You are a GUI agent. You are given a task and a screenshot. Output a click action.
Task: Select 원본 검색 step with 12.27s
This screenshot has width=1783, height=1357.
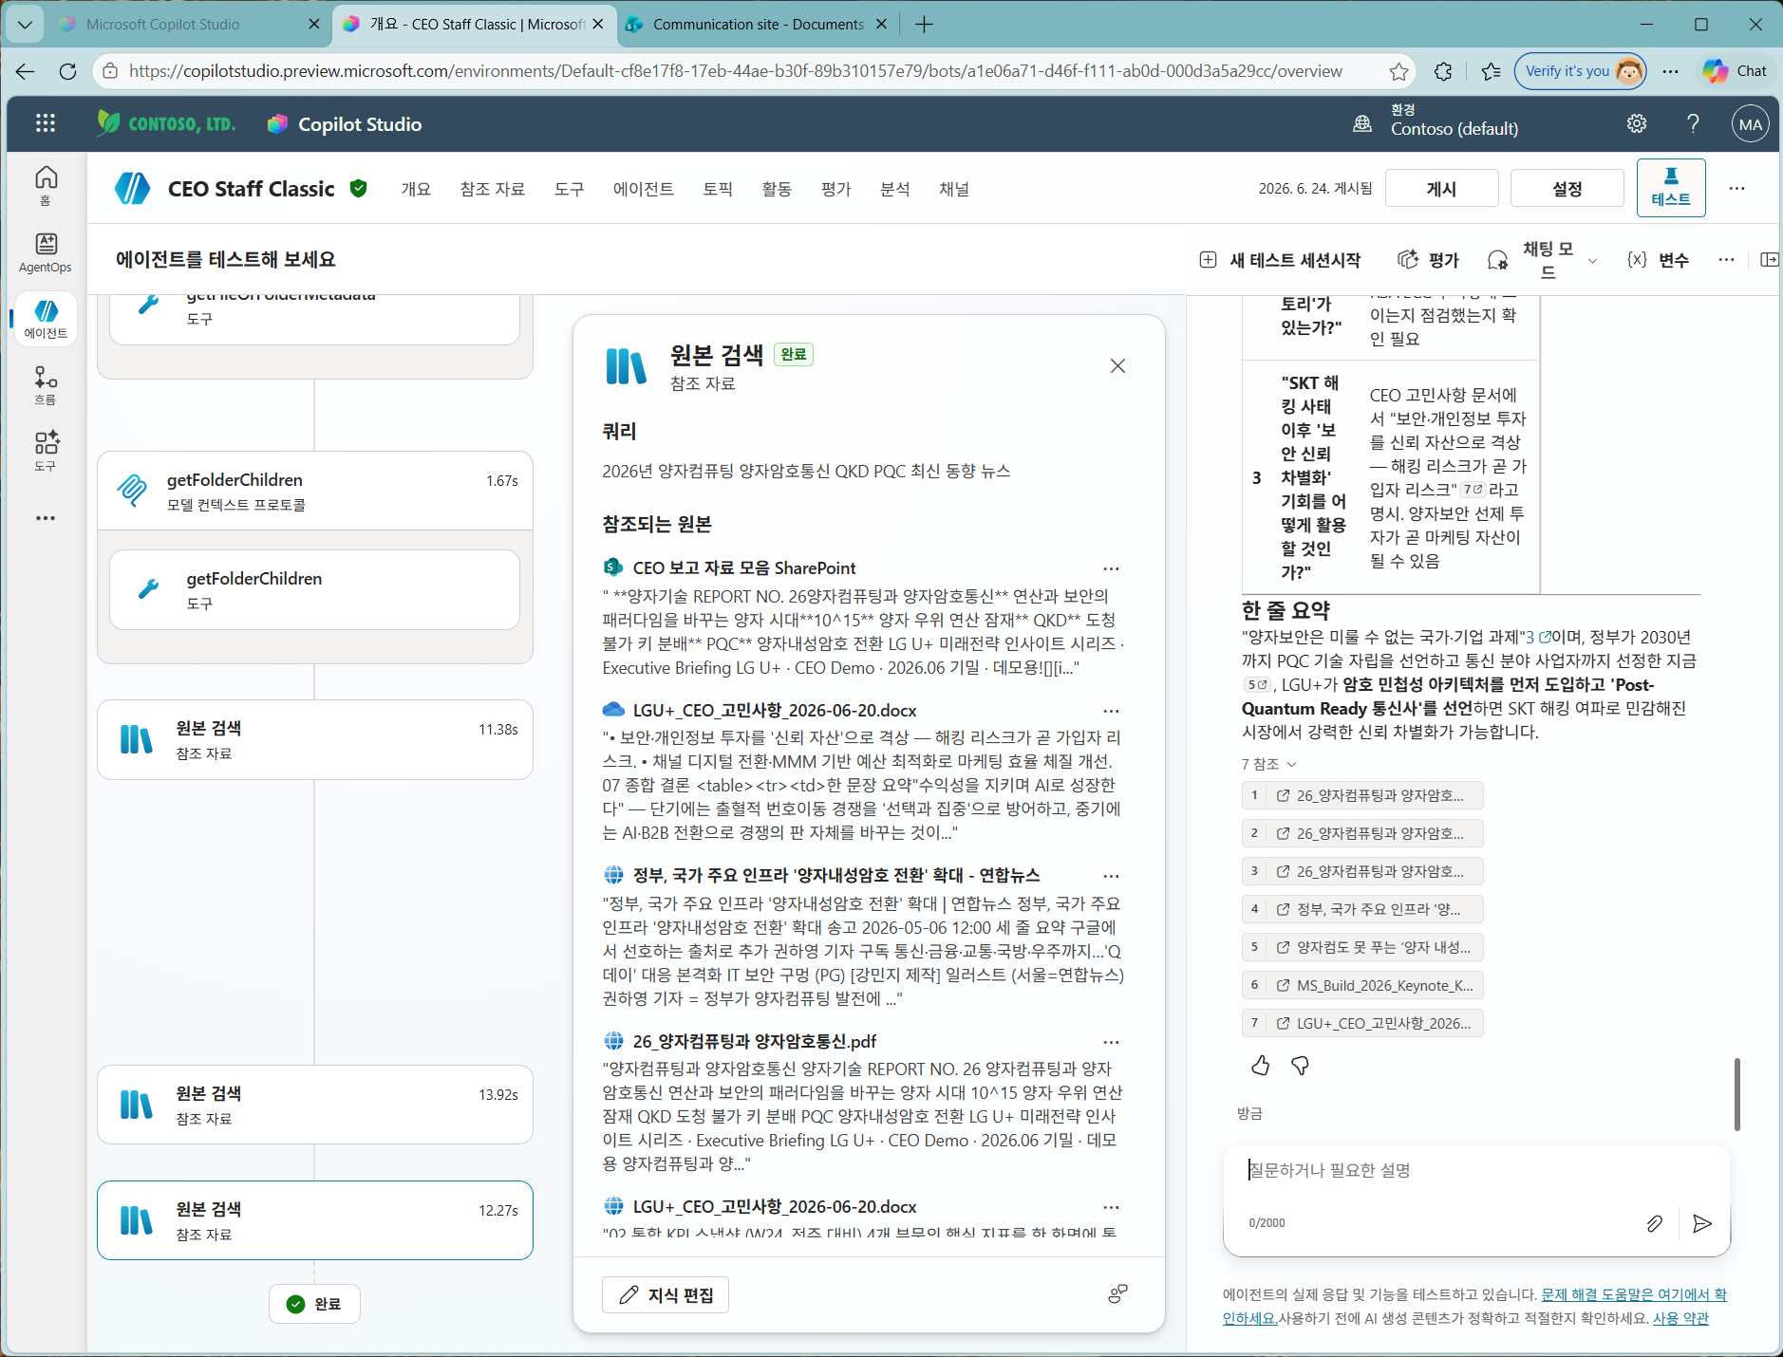(315, 1220)
